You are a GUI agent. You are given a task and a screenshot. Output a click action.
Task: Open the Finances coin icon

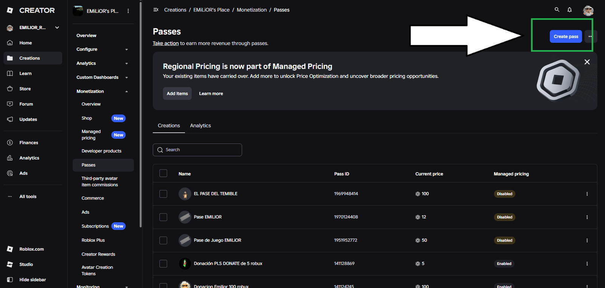[10, 142]
